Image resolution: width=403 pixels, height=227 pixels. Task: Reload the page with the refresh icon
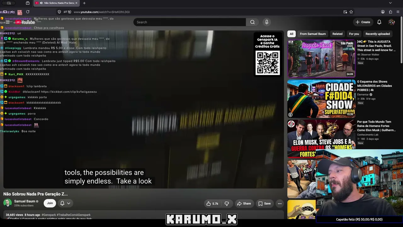[28, 12]
